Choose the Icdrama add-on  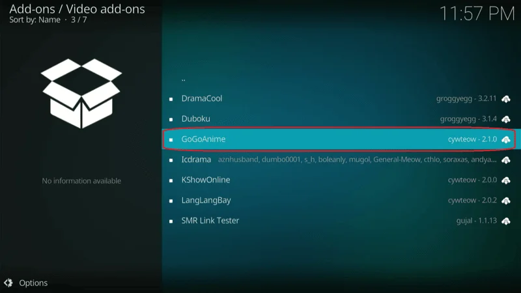point(341,160)
